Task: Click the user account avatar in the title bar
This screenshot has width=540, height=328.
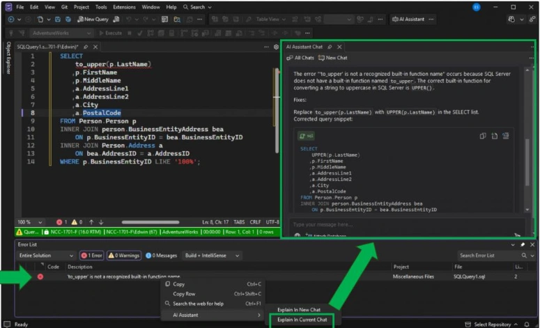Action: pos(477,7)
